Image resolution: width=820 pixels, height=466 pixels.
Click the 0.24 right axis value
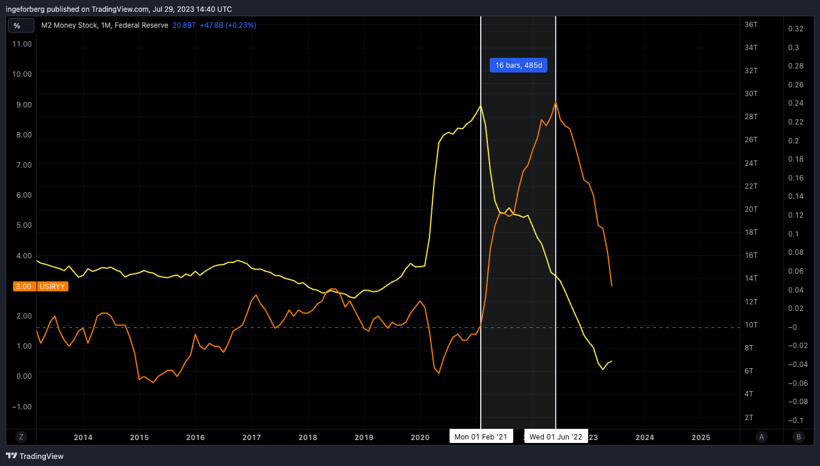click(x=796, y=103)
